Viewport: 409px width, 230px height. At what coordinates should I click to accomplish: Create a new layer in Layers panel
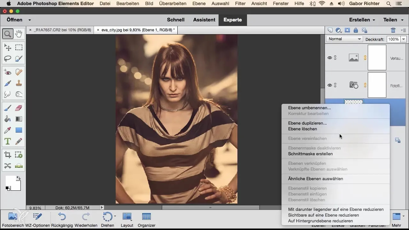pyautogui.click(x=330, y=30)
